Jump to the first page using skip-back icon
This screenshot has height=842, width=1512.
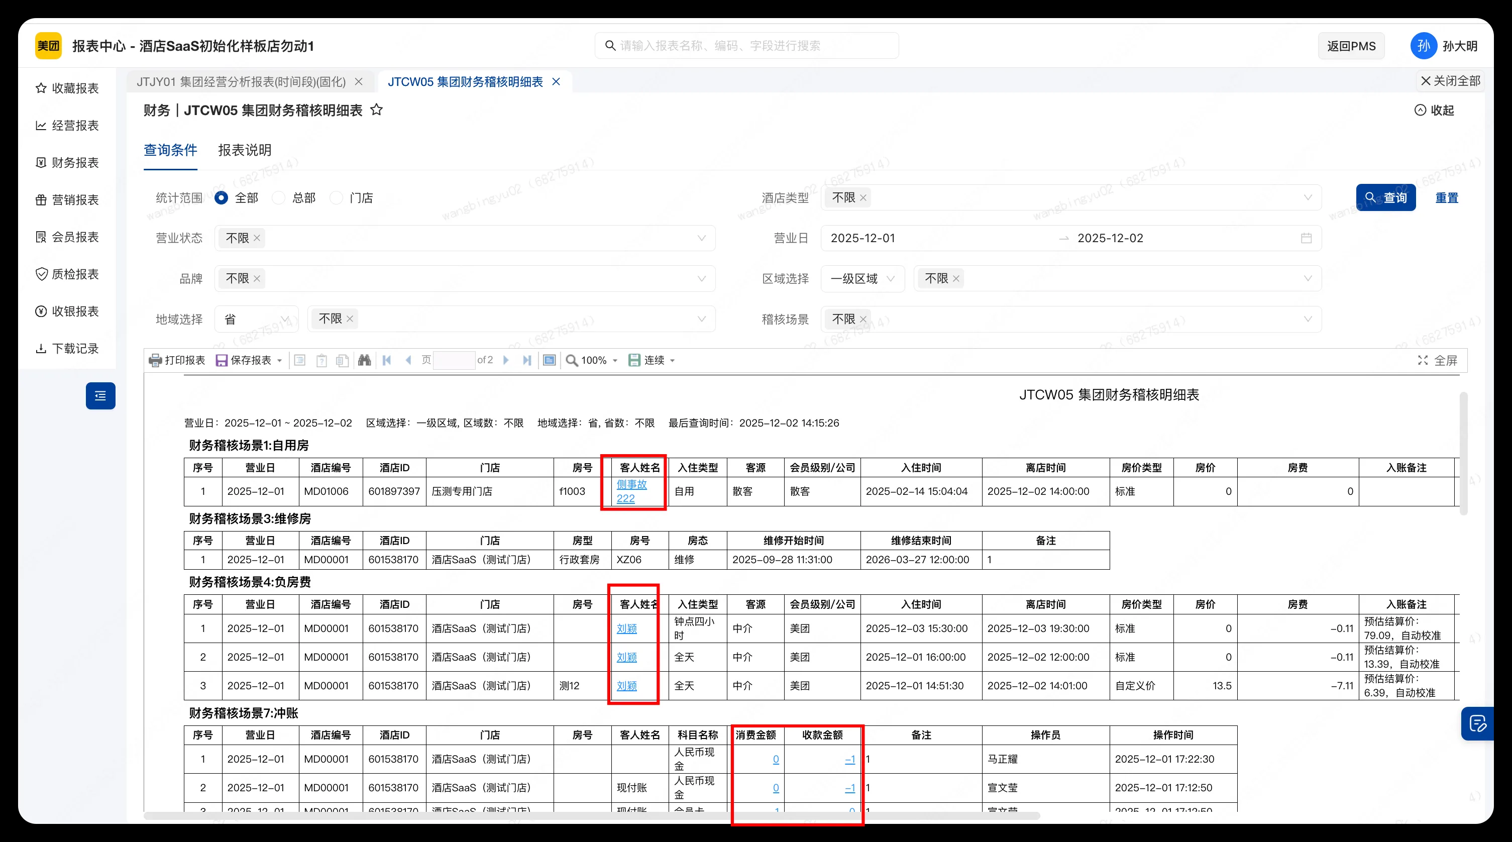click(x=386, y=360)
